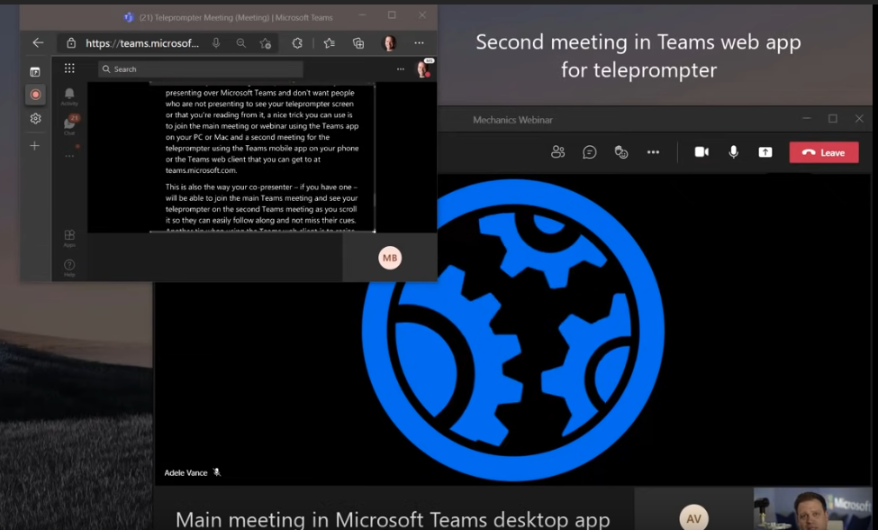The height and width of the screenshot is (530, 878).
Task: Select the teams.microsoft URL address field
Action: click(142, 43)
